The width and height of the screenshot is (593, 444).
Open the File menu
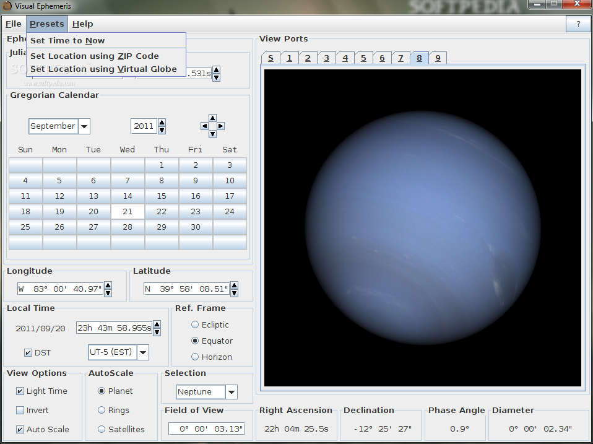point(14,24)
